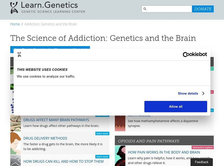The width and height of the screenshot is (224, 166).
Task: Open the Drug Delivery Methods article link
Action: [x=45, y=138]
